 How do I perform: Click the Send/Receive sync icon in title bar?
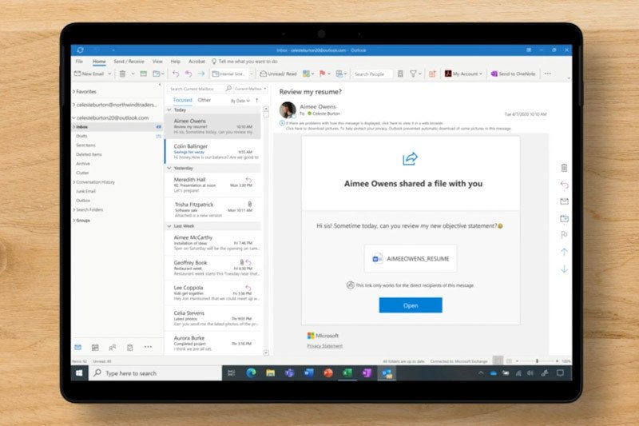click(x=81, y=50)
